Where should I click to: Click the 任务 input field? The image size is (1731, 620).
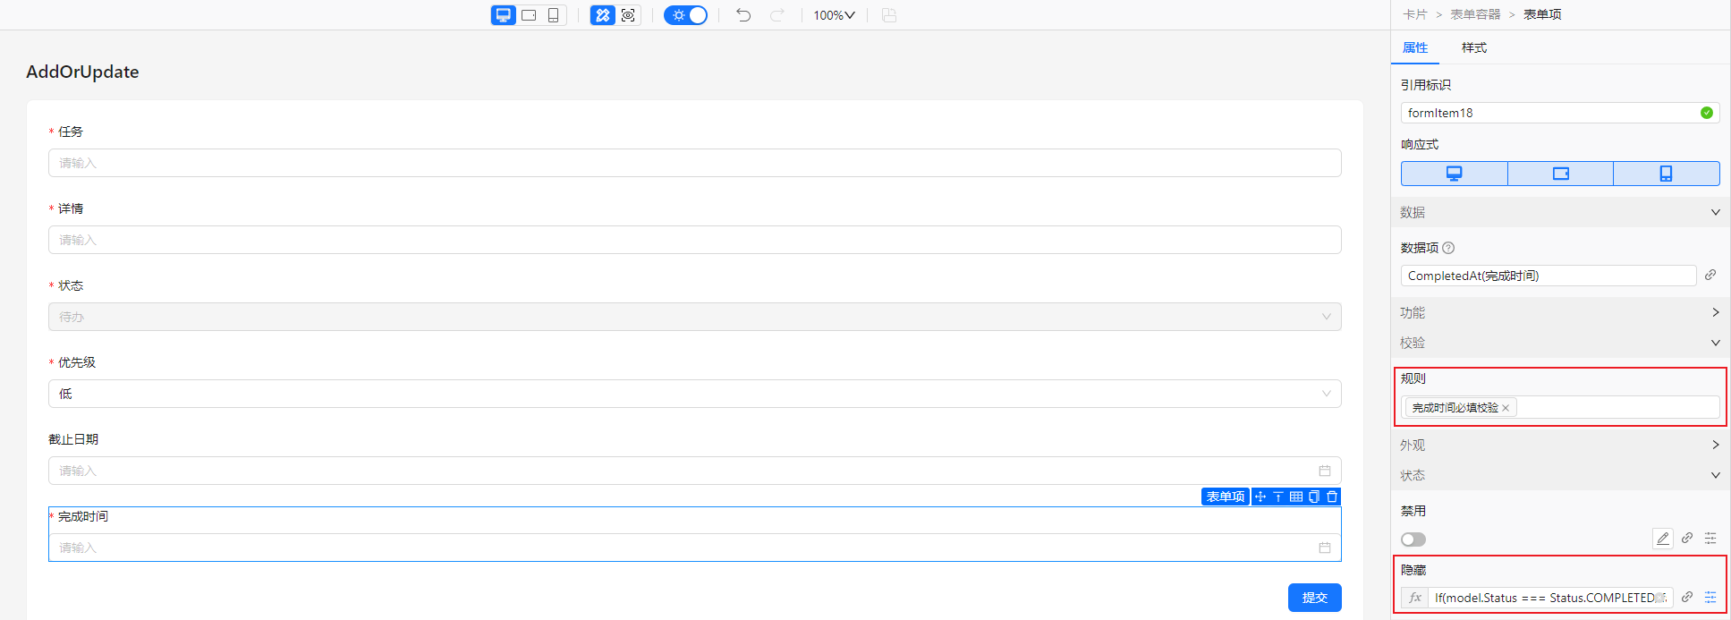pyautogui.click(x=694, y=163)
